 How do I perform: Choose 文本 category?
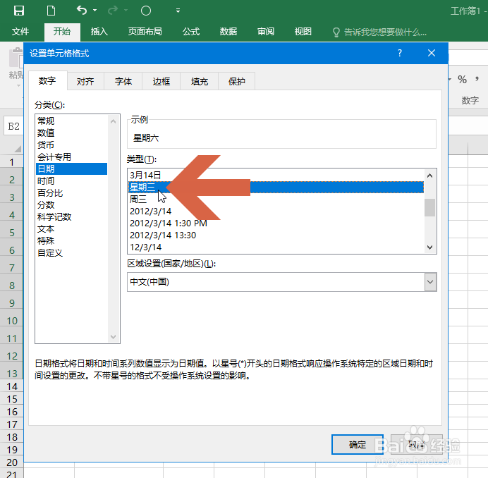click(x=72, y=229)
